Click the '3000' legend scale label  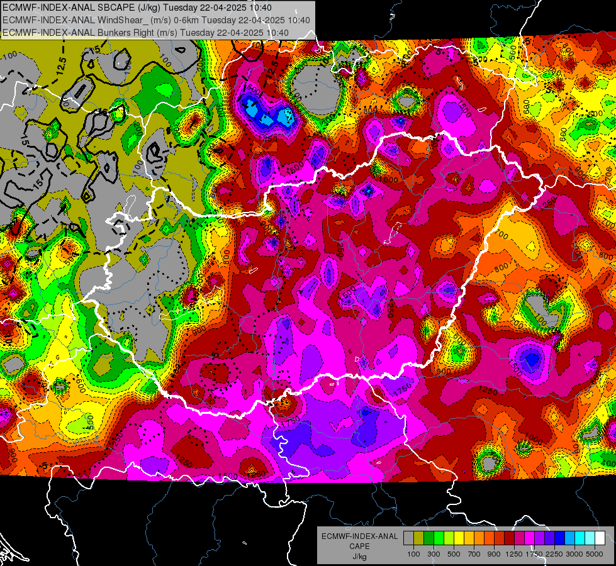tap(574, 554)
